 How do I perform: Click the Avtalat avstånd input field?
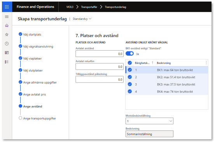(100, 54)
